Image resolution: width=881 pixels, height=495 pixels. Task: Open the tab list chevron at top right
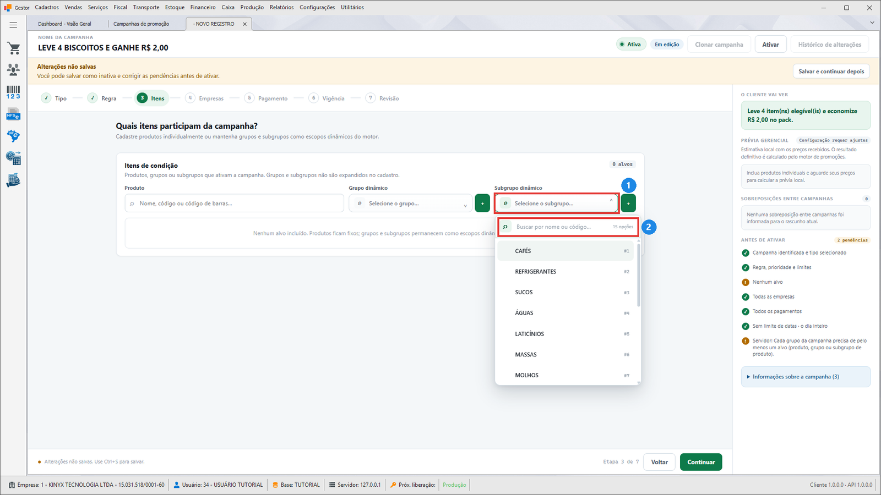coord(872,23)
